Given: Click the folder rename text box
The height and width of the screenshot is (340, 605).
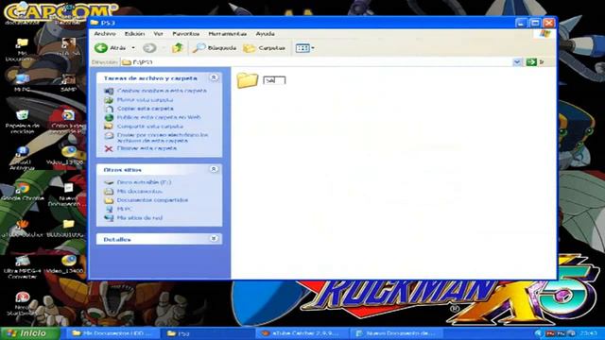Looking at the screenshot, I should click(274, 80).
